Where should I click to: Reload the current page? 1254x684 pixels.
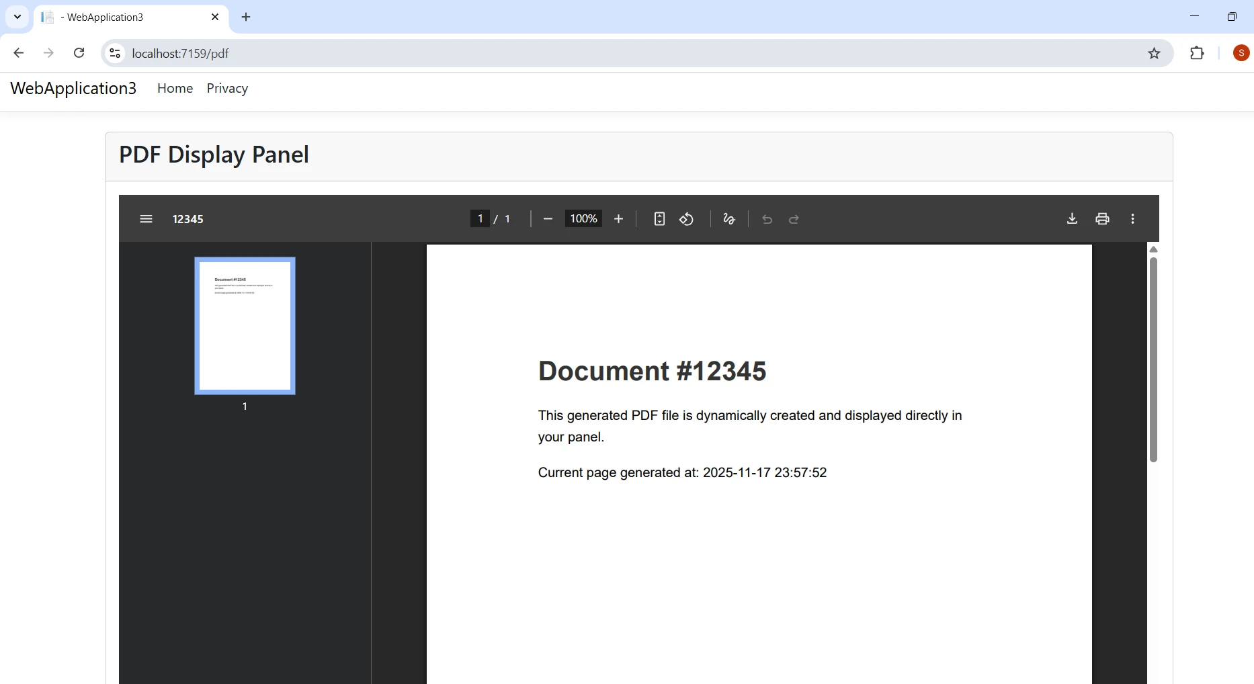[x=79, y=53]
